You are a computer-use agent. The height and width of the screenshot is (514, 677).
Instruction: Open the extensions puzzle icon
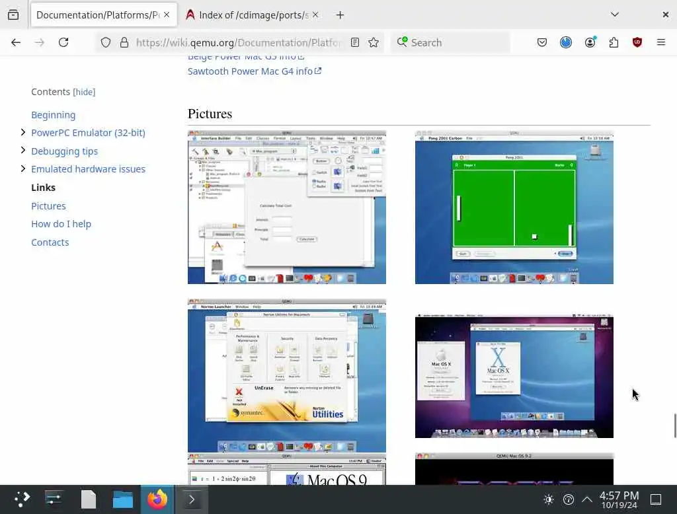614,42
